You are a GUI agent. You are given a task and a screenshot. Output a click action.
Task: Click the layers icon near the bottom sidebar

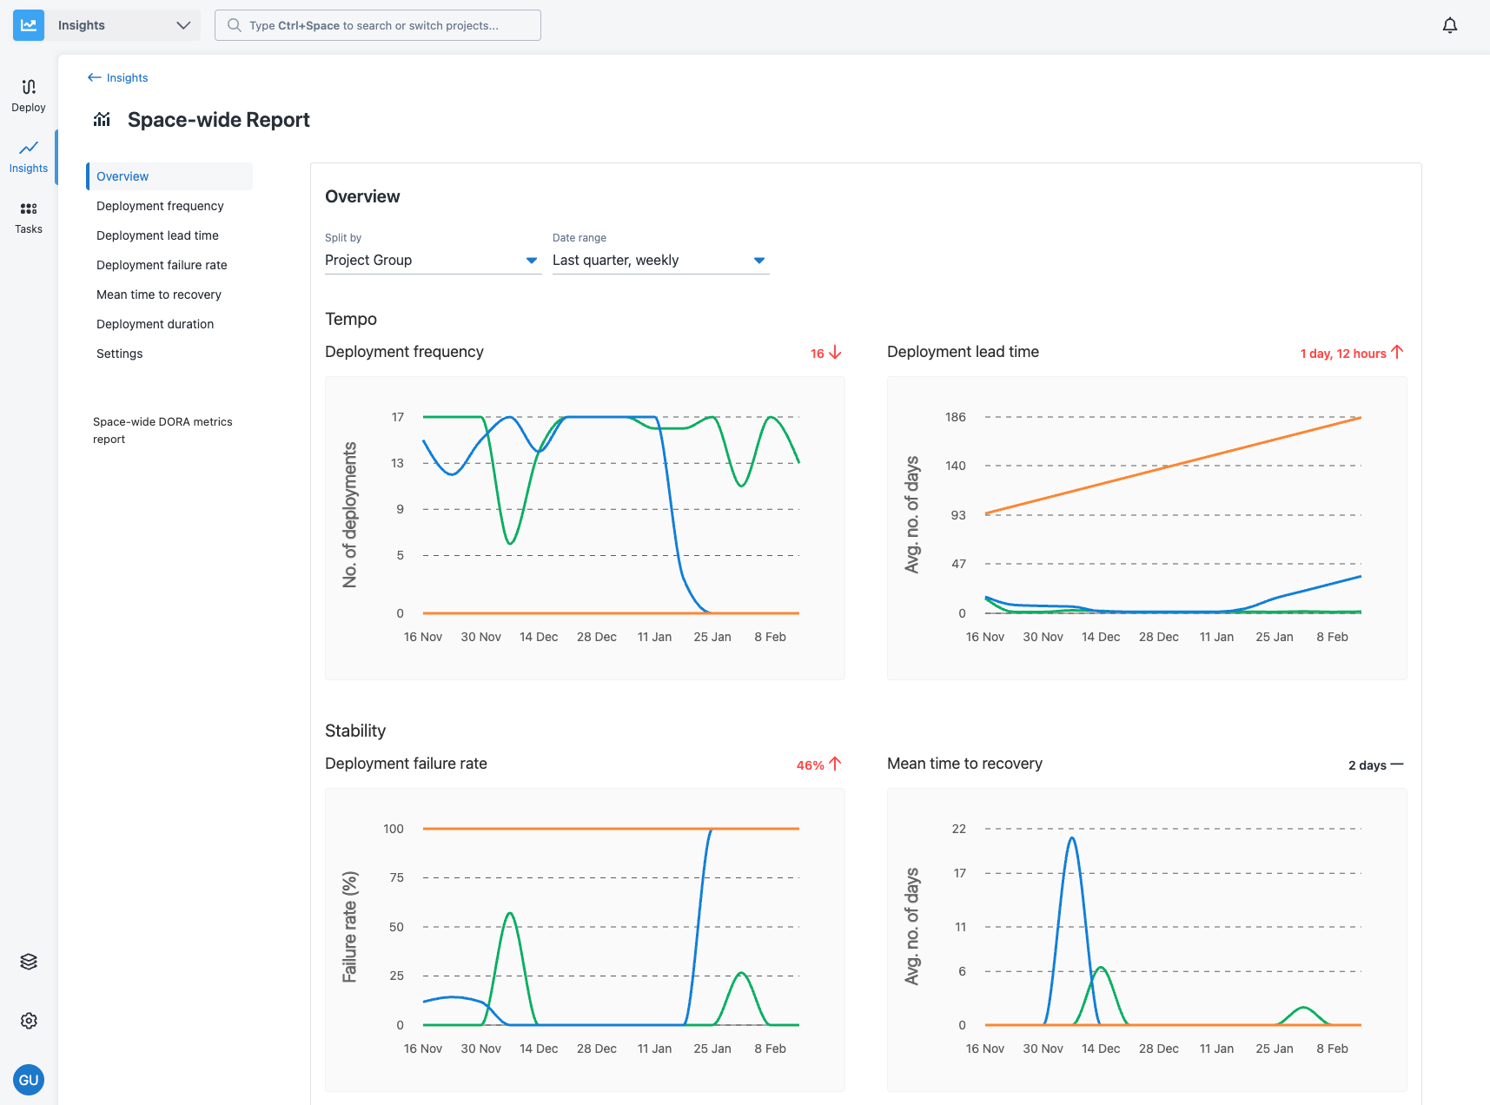tap(28, 961)
